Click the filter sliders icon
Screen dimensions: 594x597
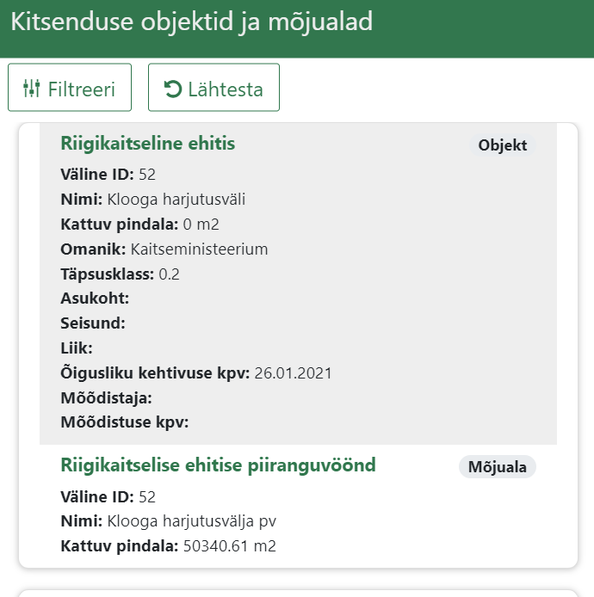click(x=32, y=89)
